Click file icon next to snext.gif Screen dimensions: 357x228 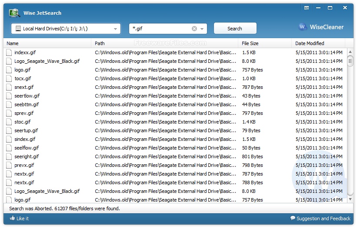point(9,87)
